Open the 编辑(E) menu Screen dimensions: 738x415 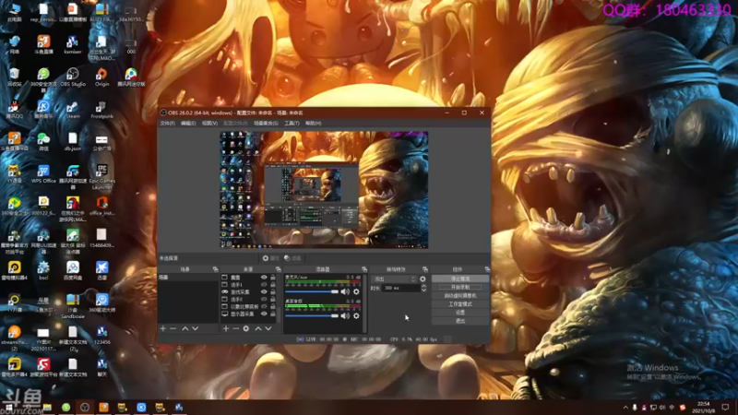point(188,124)
